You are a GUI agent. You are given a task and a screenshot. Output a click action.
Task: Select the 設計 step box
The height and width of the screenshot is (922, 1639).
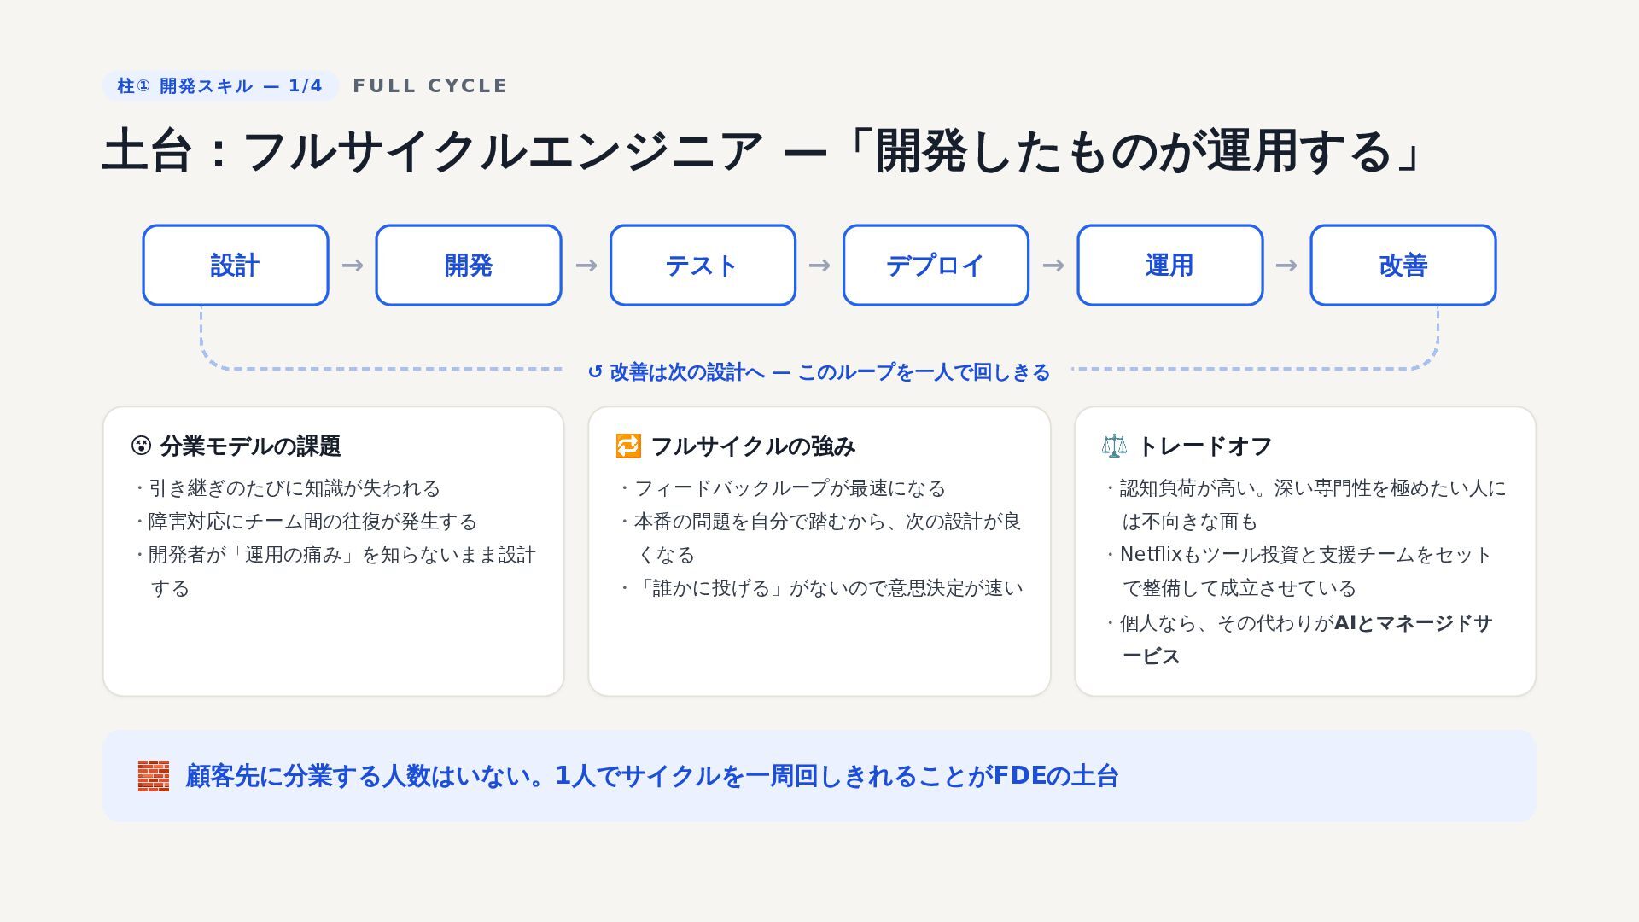point(236,266)
